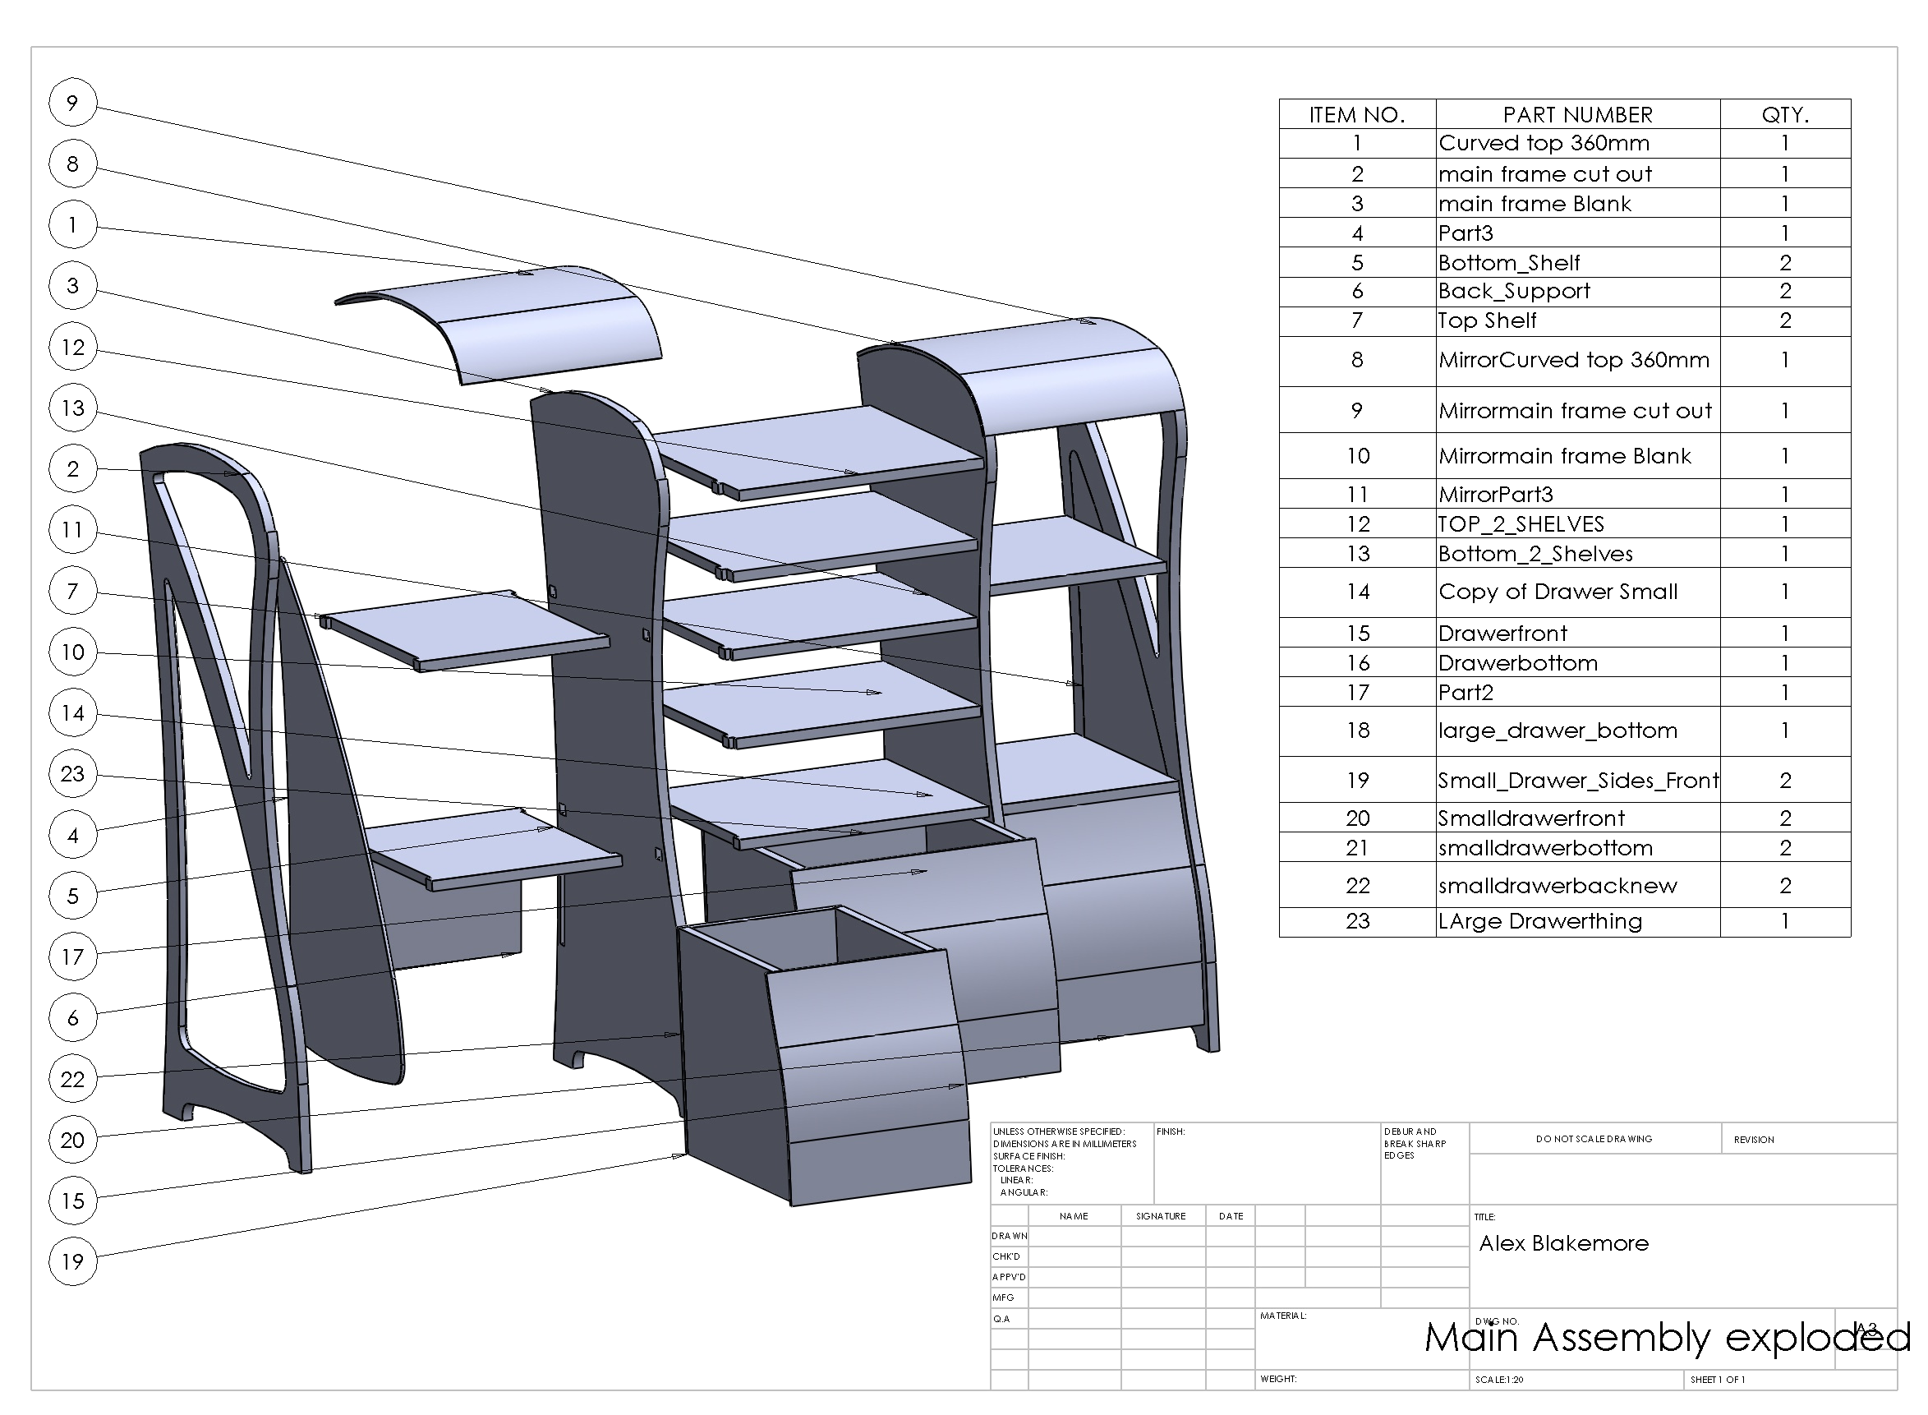Click the 'SHEET 1 OF 1' field
Viewport: 1928px width, 1415px height.
click(x=1718, y=1380)
